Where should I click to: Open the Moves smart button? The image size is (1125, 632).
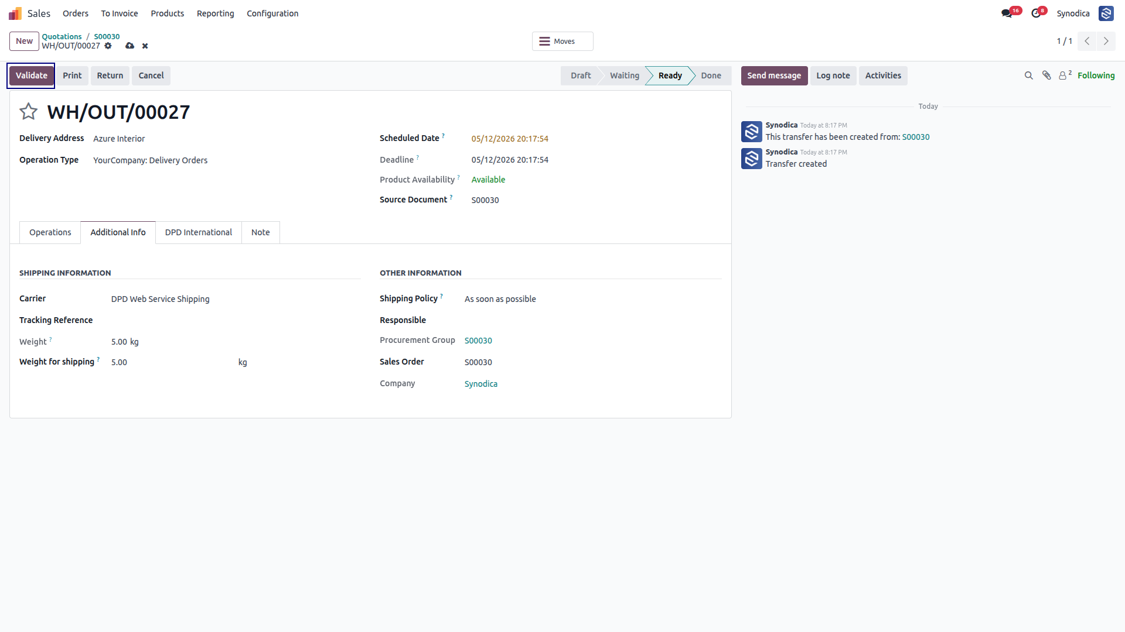[562, 41]
